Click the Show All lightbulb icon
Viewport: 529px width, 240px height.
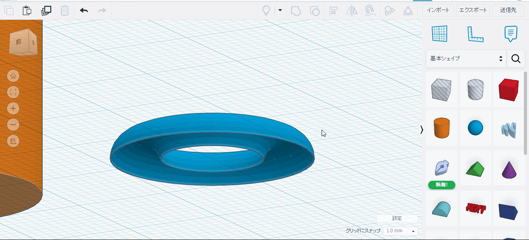coord(266,11)
